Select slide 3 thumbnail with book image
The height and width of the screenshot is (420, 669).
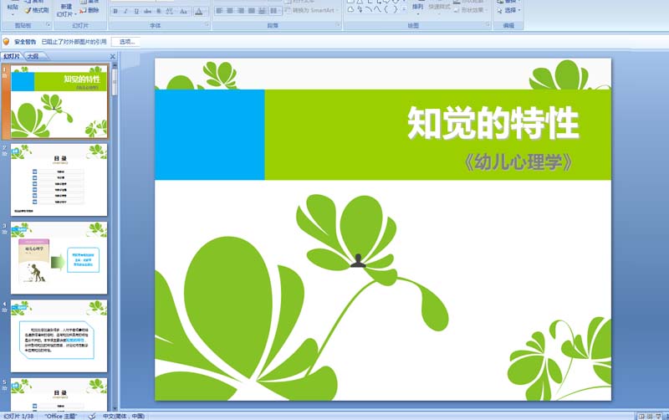(x=59, y=259)
